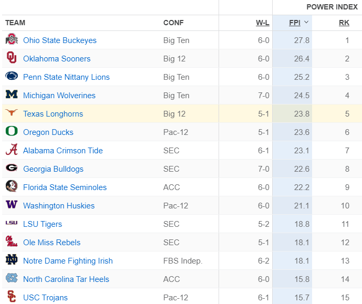This screenshot has height=304, width=362.
Task: Open LSU Tigers team page link
Action: pos(43,224)
